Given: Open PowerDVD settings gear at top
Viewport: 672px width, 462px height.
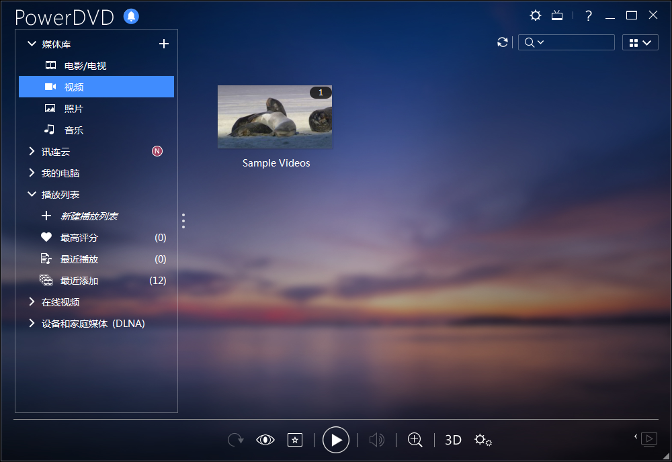Looking at the screenshot, I should [535, 15].
